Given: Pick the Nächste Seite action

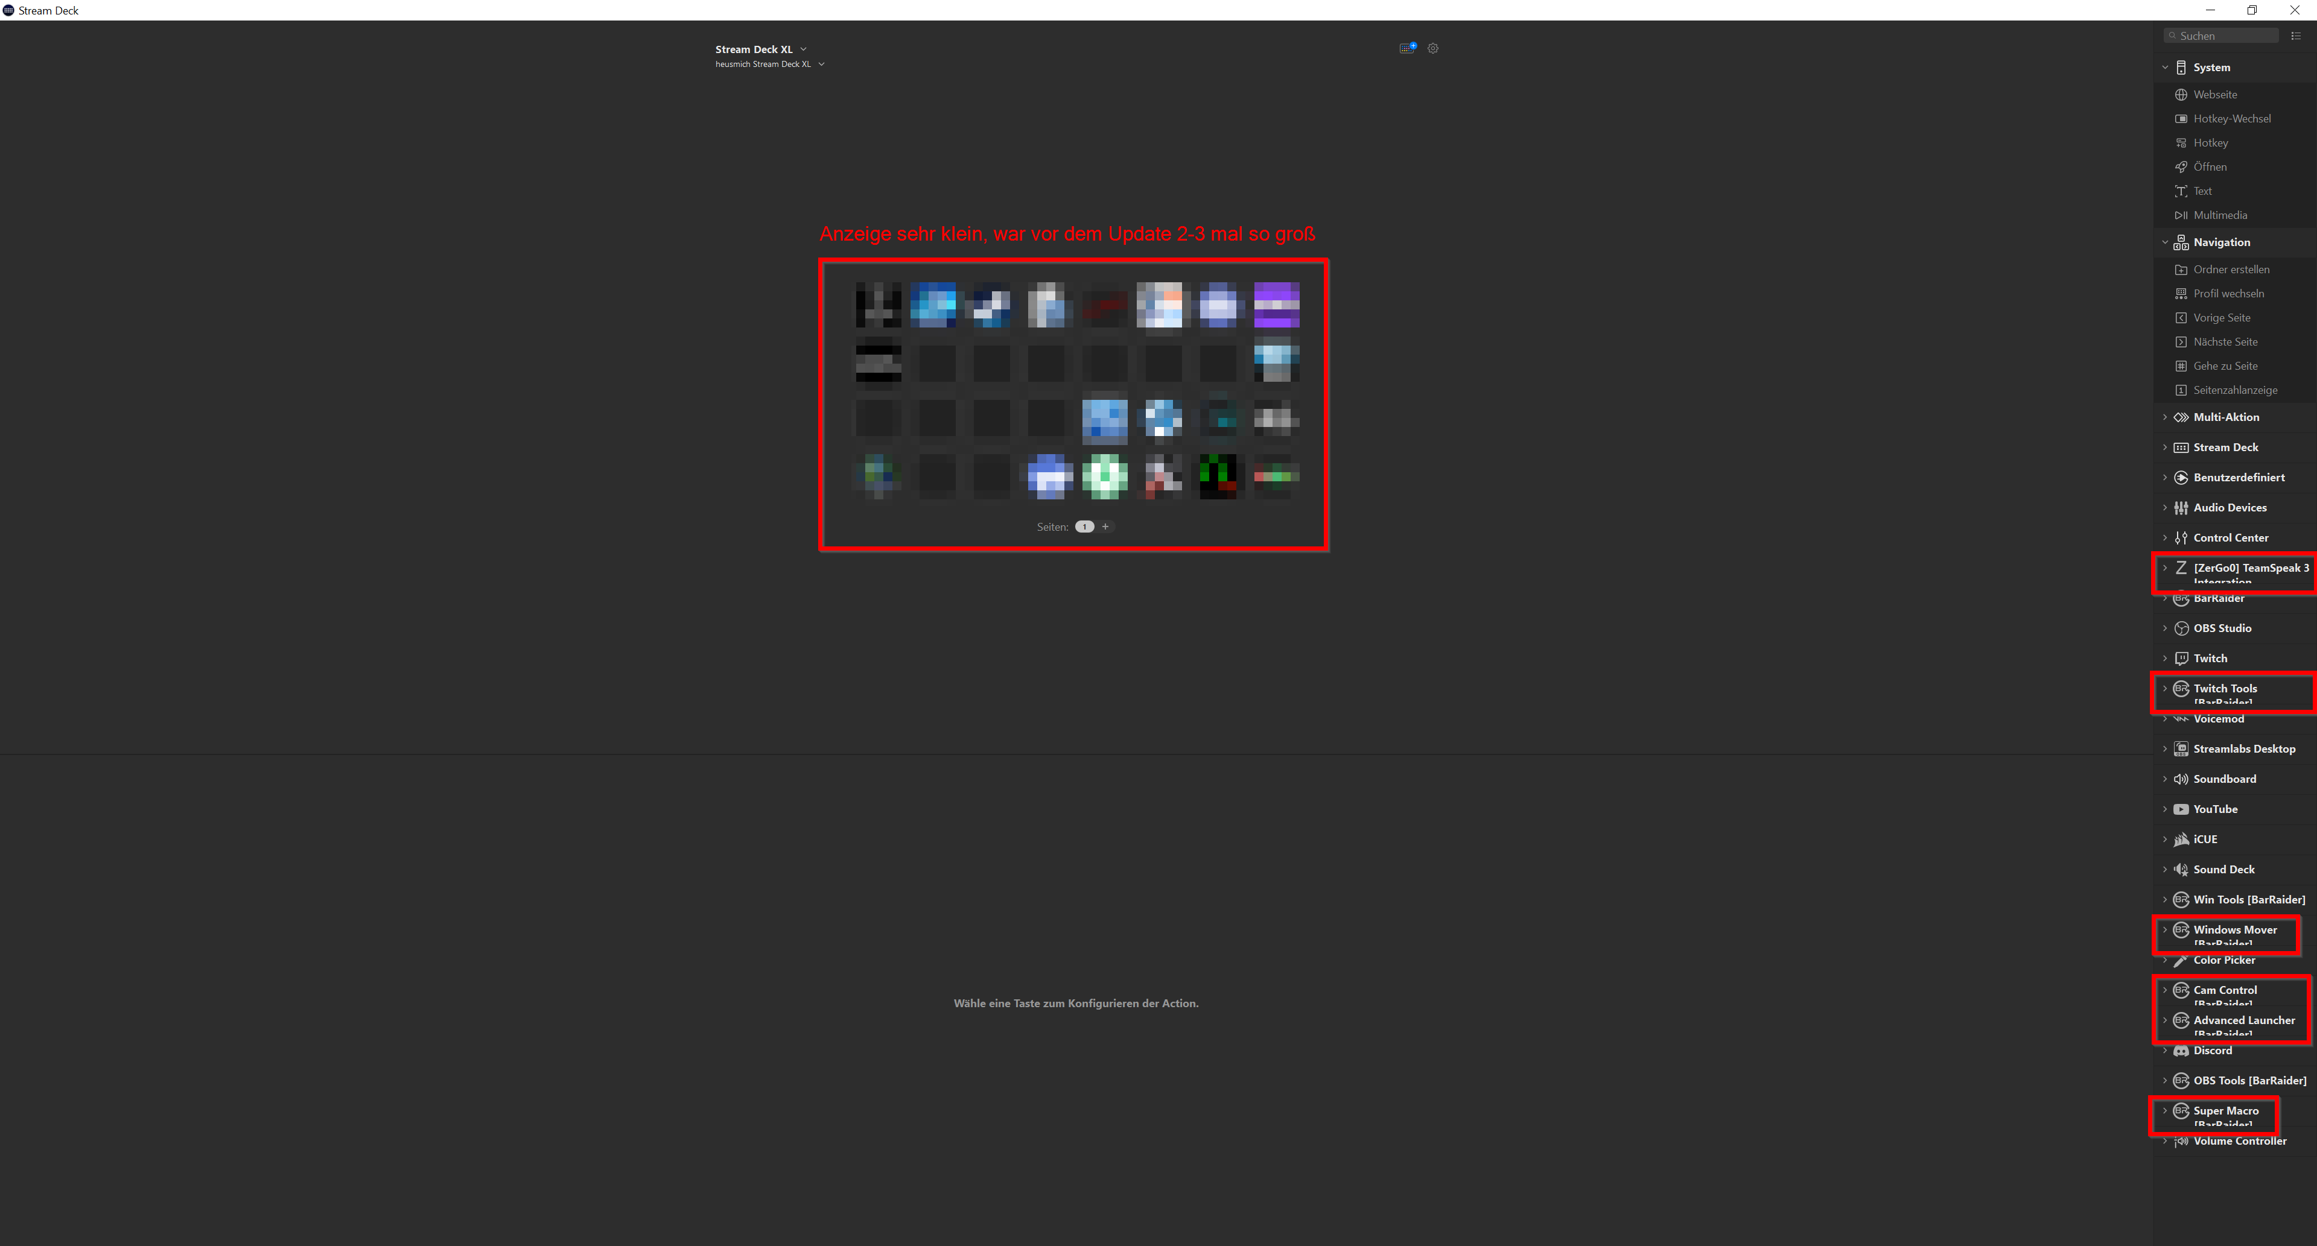Looking at the screenshot, I should pyautogui.click(x=2224, y=341).
